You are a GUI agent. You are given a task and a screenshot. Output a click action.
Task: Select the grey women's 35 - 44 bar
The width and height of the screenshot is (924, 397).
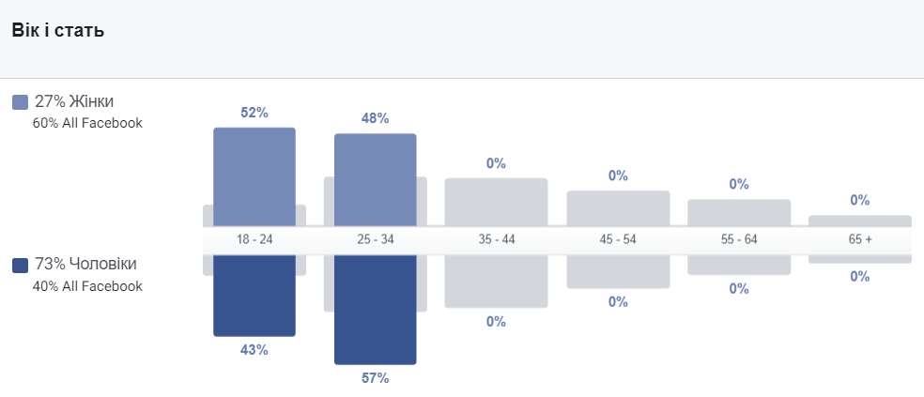coord(497,202)
